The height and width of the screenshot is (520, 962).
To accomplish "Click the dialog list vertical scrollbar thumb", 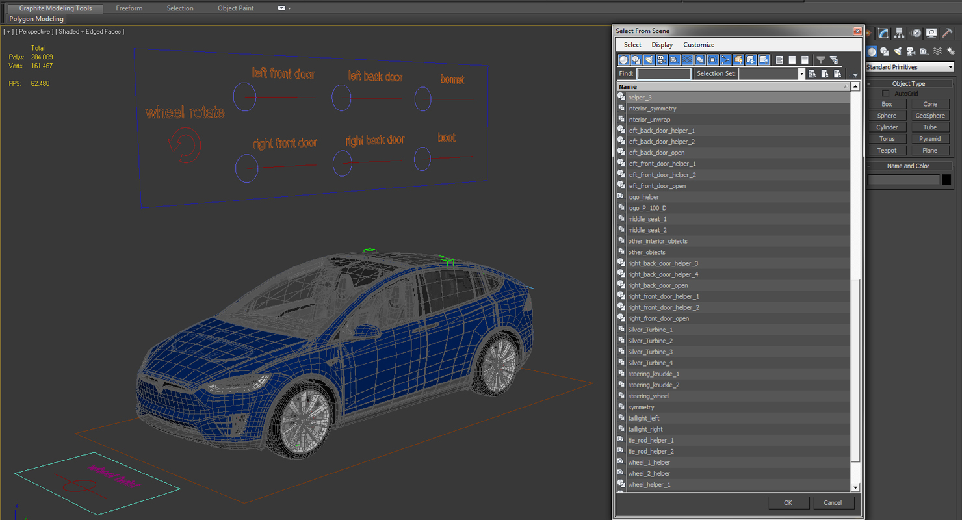I will tap(855, 370).
